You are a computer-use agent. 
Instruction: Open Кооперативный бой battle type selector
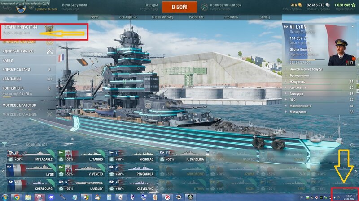226,7
